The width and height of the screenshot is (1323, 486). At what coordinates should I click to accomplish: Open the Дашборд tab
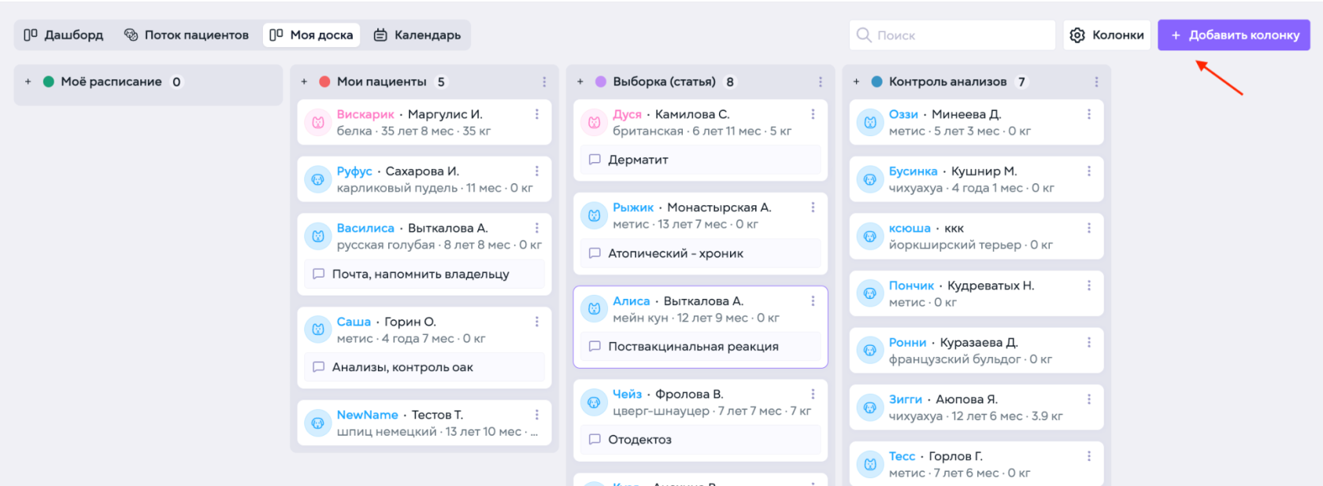(64, 35)
